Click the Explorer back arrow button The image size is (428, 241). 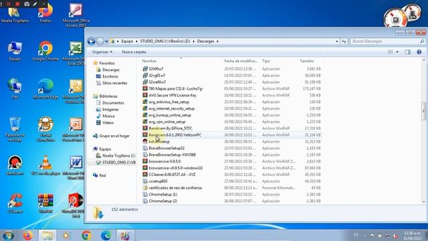[92, 42]
